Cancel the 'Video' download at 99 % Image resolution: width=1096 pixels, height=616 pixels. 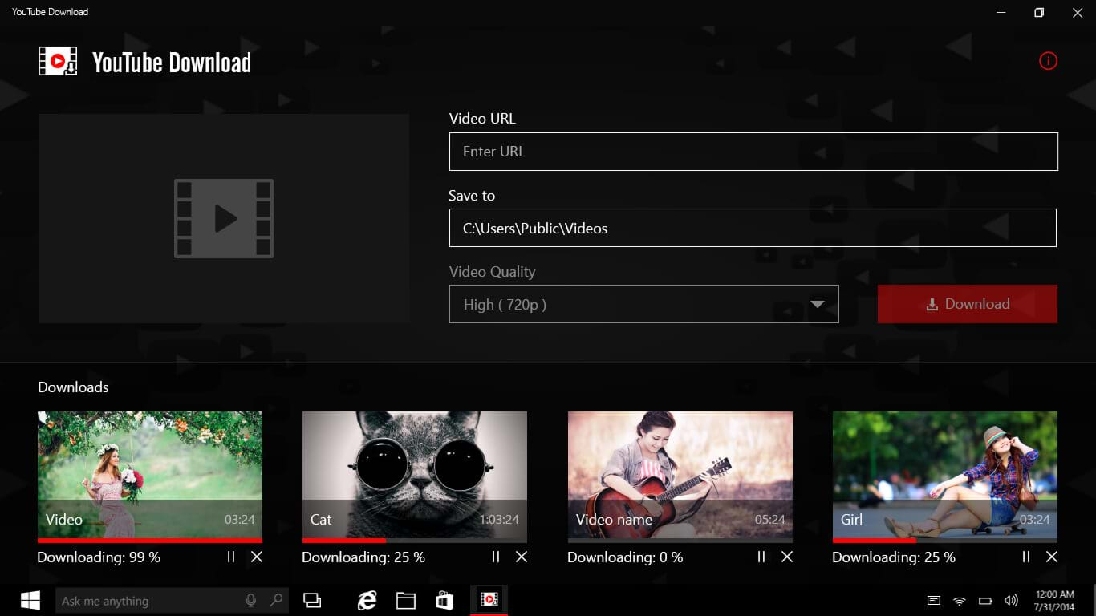point(257,557)
